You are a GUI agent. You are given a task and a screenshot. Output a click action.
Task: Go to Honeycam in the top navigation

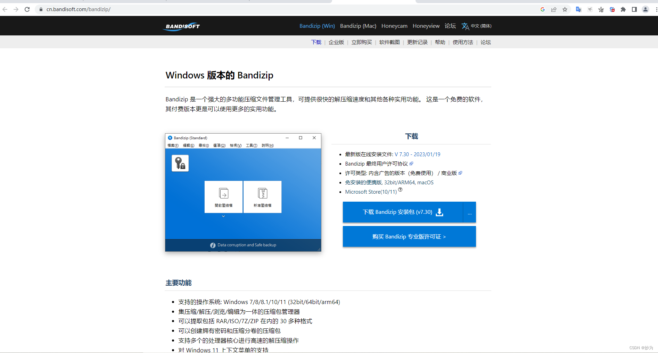[x=394, y=26]
